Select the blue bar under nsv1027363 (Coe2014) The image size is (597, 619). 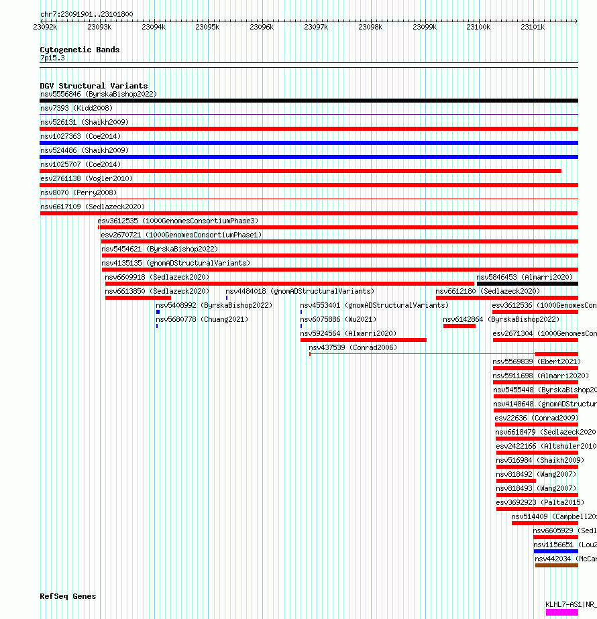point(309,143)
